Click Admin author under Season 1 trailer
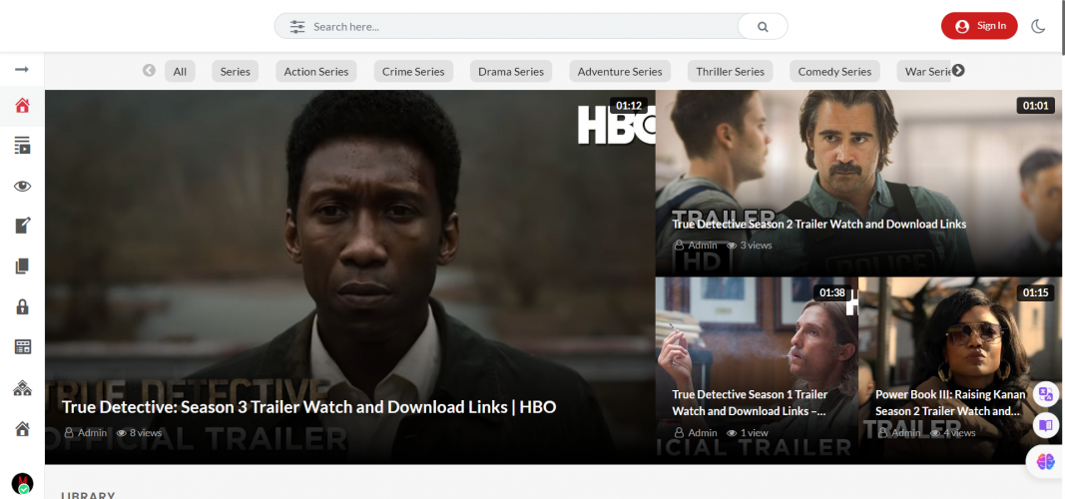1065x499 pixels. coord(696,432)
